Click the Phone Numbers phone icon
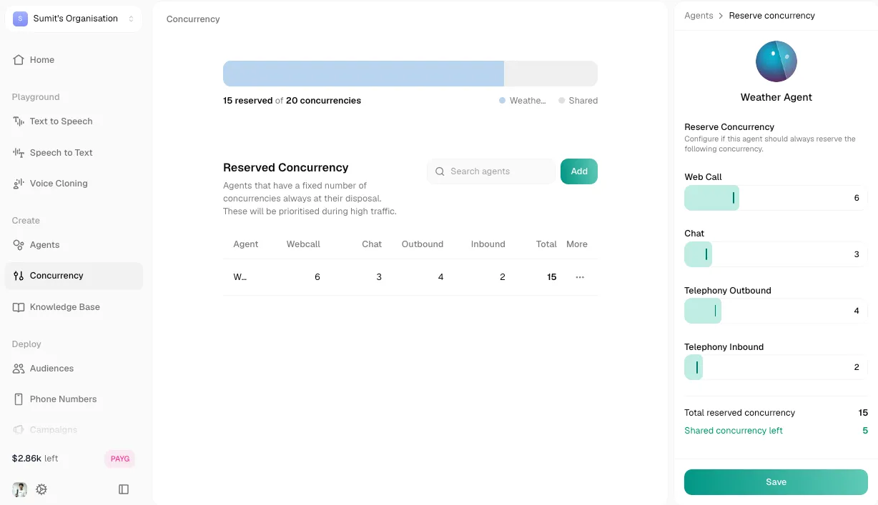This screenshot has width=878, height=505. (x=19, y=399)
